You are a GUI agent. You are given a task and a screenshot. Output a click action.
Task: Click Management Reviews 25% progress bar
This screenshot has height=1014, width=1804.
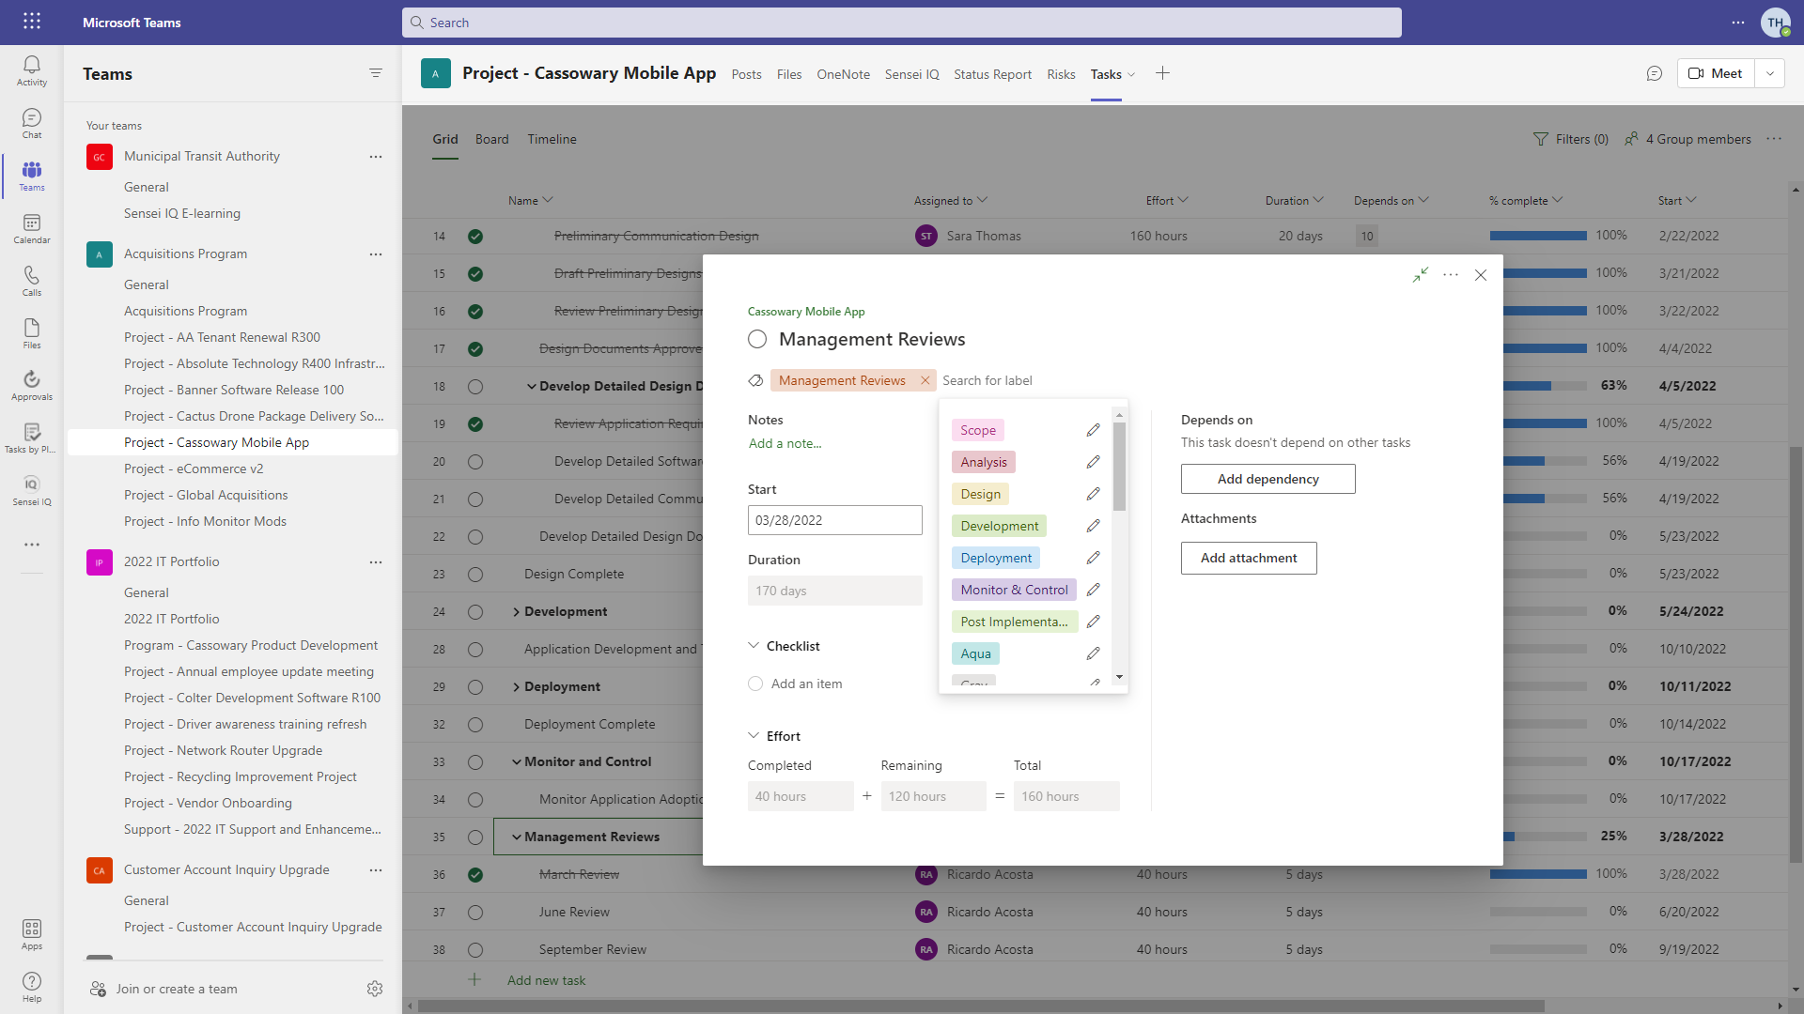pyautogui.click(x=1538, y=837)
